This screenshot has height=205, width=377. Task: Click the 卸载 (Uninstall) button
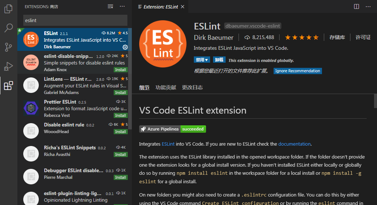(219, 59)
